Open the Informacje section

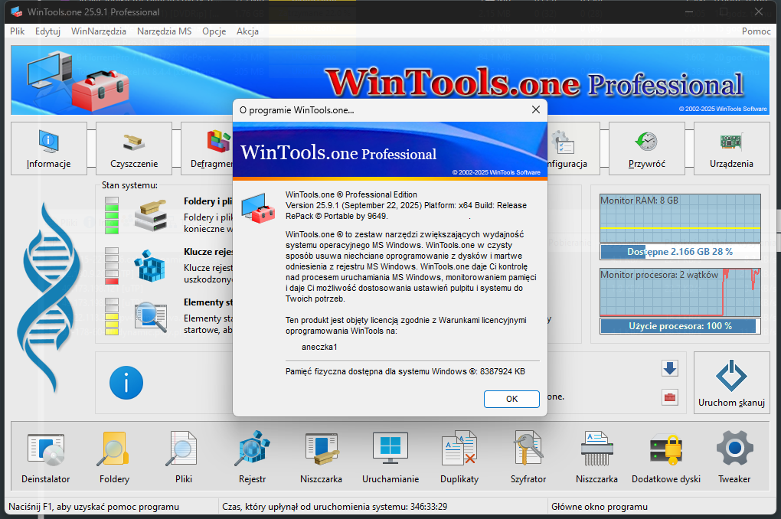point(49,149)
